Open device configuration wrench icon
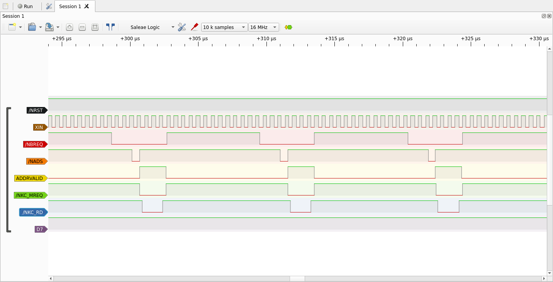Screen dimensions: 553x282 point(182,27)
